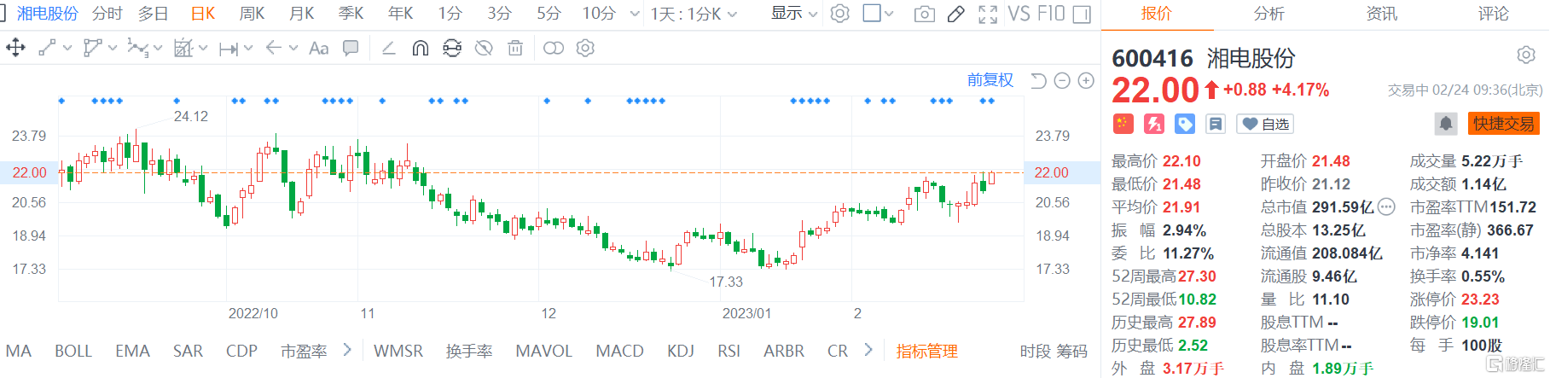The width and height of the screenshot is (1550, 378).
Task: Zoom out chart with minus circle
Action: click(x=1062, y=80)
